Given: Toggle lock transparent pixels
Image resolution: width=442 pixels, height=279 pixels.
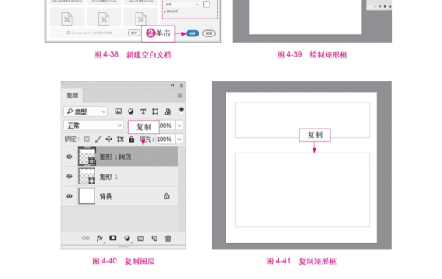Looking at the screenshot, I should click(x=87, y=139).
